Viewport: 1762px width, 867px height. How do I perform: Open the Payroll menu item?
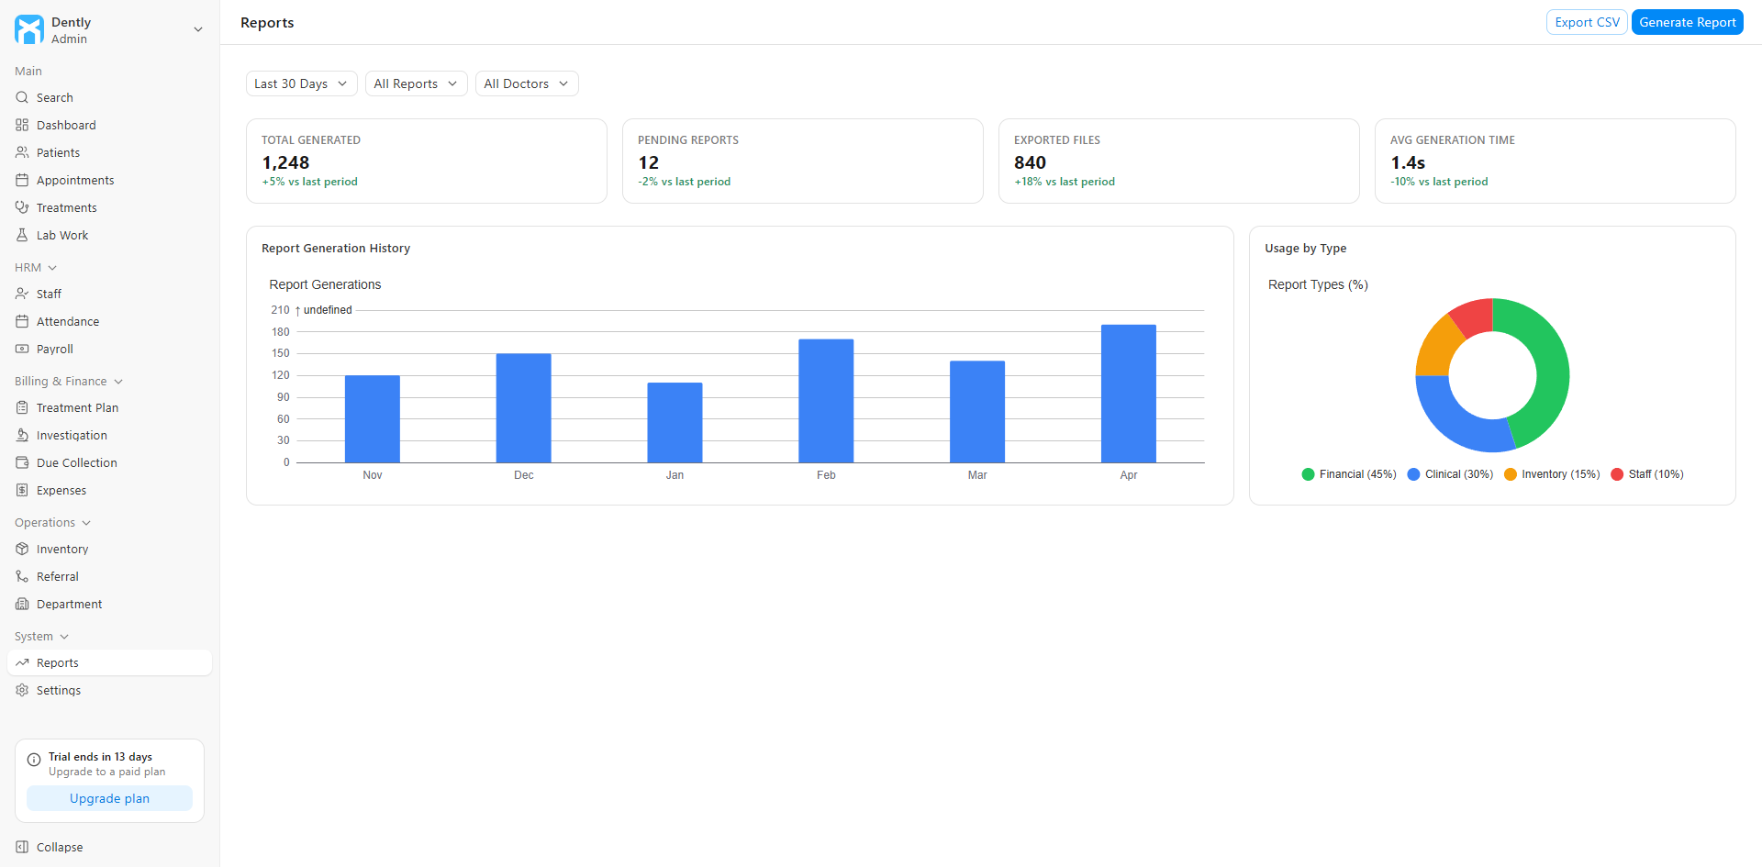[x=109, y=349]
